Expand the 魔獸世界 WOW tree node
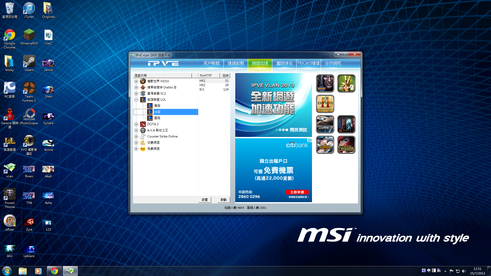 coord(136,81)
